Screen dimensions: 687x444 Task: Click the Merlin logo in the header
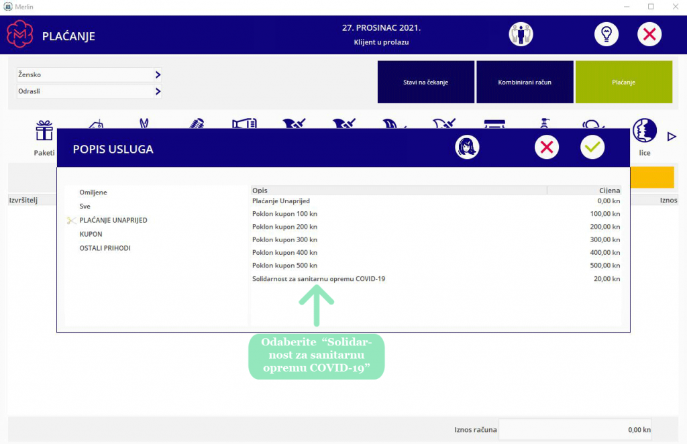[19, 34]
